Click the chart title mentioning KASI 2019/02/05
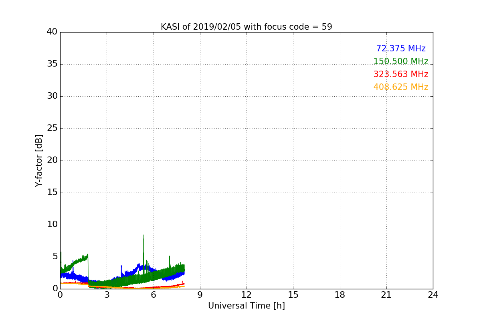This screenshot has width=481, height=321. click(247, 27)
